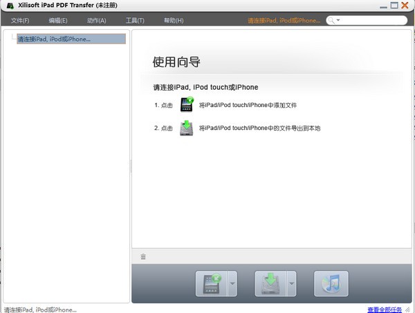The image size is (415, 313).
Task: Click the iPad add-file icon in wizard step 1
Action: (x=187, y=105)
